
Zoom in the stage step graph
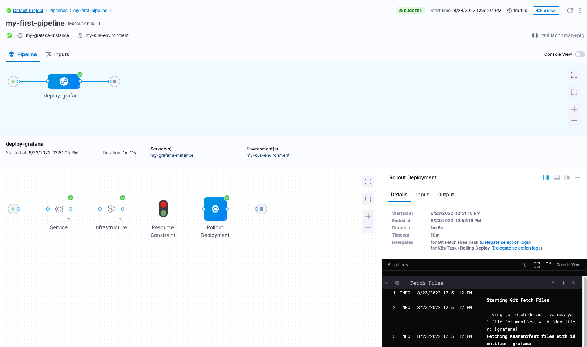(x=368, y=216)
